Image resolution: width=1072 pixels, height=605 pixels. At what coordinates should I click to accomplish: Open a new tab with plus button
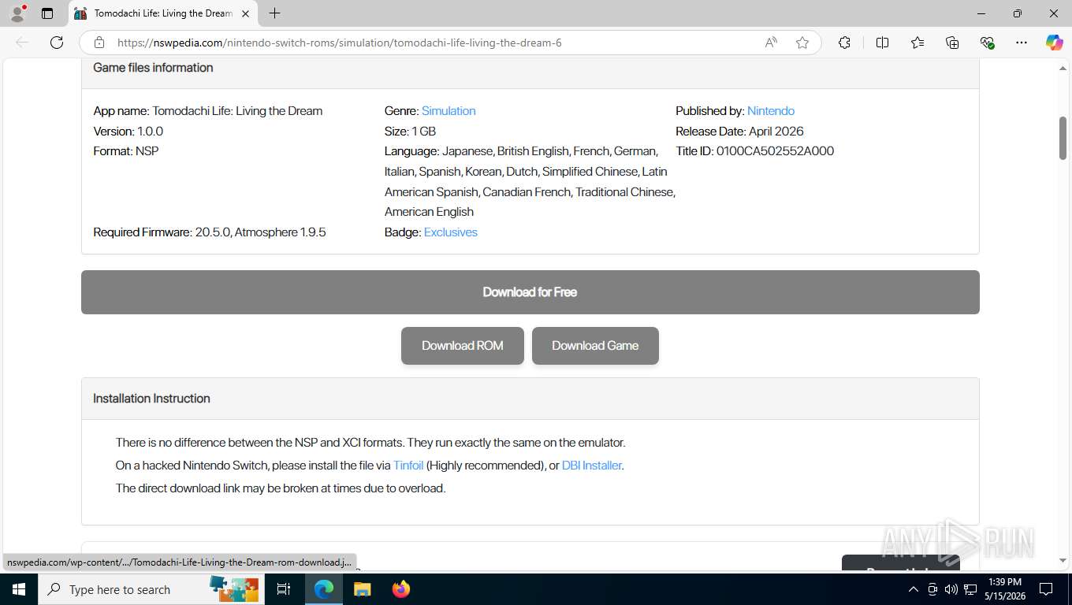274,13
